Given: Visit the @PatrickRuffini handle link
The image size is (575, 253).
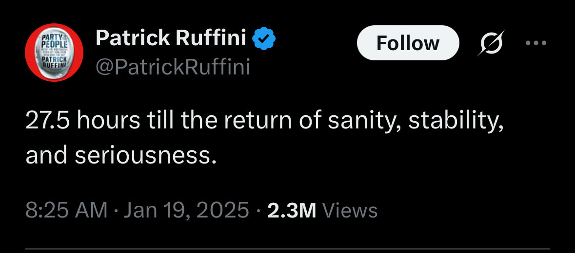Looking at the screenshot, I should pyautogui.click(x=173, y=67).
